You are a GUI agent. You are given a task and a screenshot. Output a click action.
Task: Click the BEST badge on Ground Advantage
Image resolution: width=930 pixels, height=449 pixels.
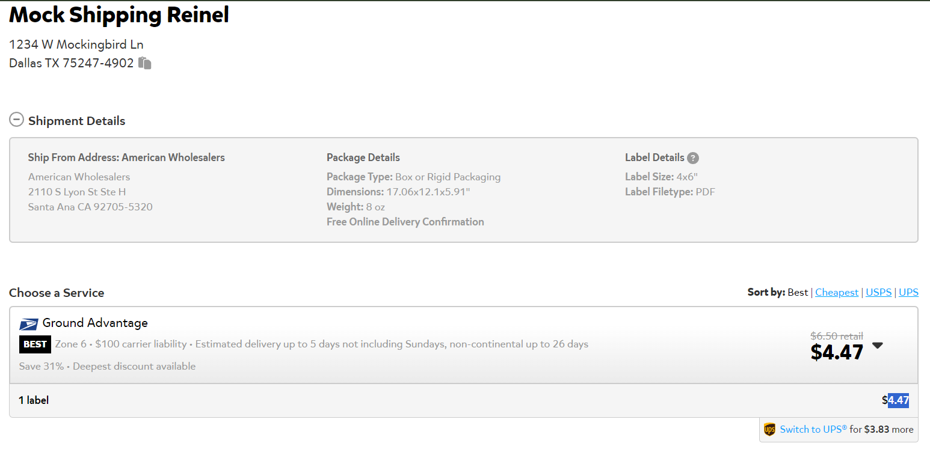click(35, 344)
